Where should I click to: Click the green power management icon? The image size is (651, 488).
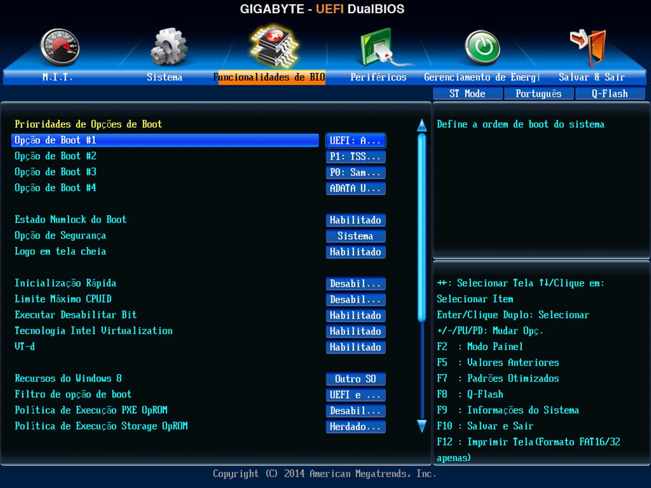coord(482,47)
